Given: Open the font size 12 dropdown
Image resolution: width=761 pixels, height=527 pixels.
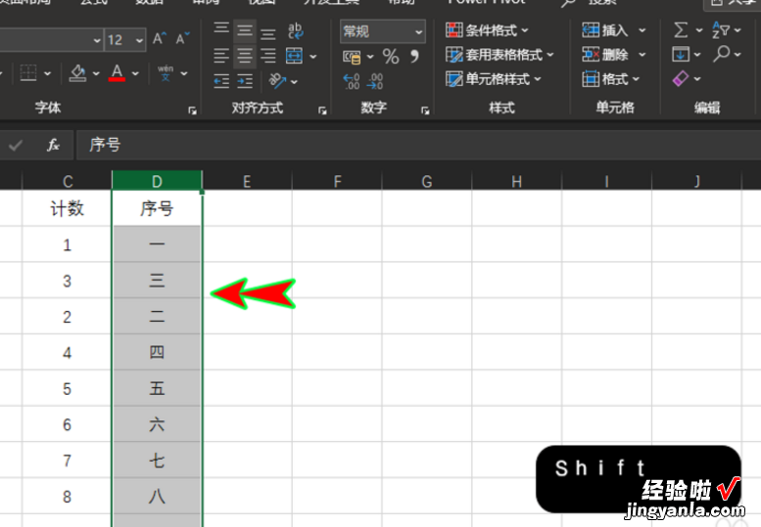Looking at the screenshot, I should click(139, 40).
